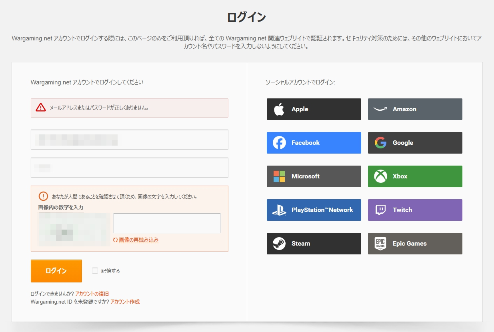This screenshot has height=332, width=494.
Task: Click the Xbox sphere logo icon
Action: [380, 176]
